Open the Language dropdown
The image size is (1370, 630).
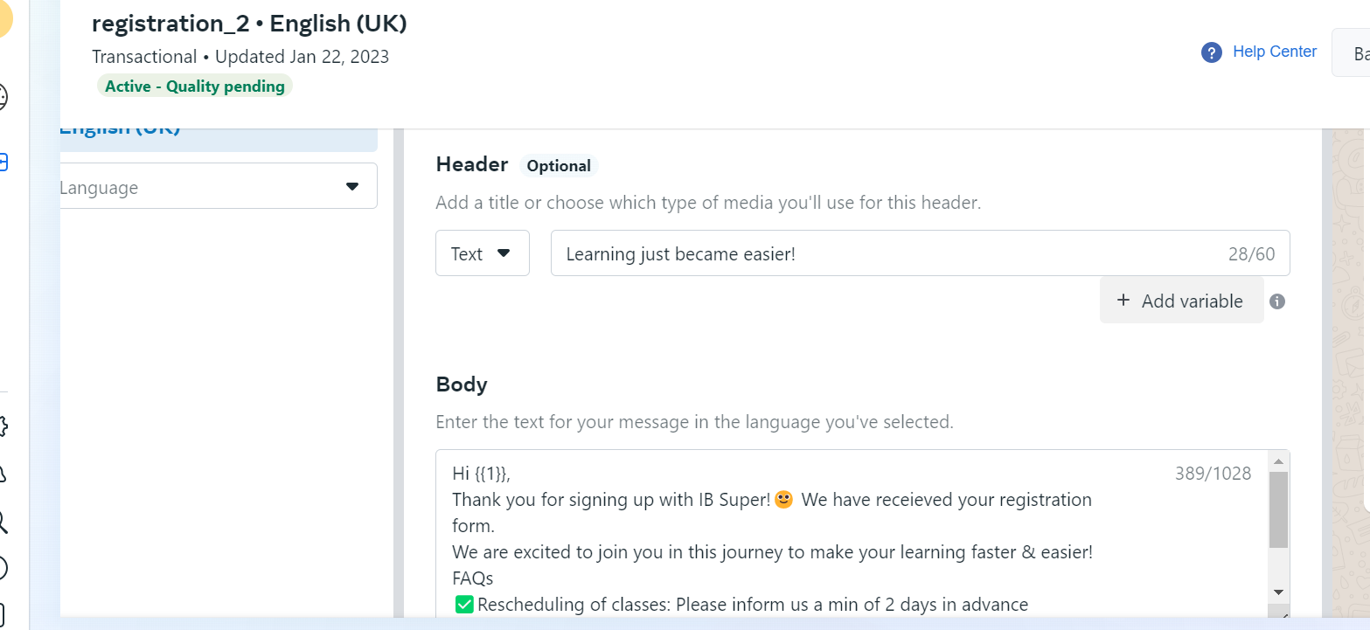tap(219, 186)
